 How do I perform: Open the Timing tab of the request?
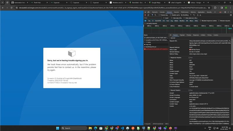click(209, 35)
